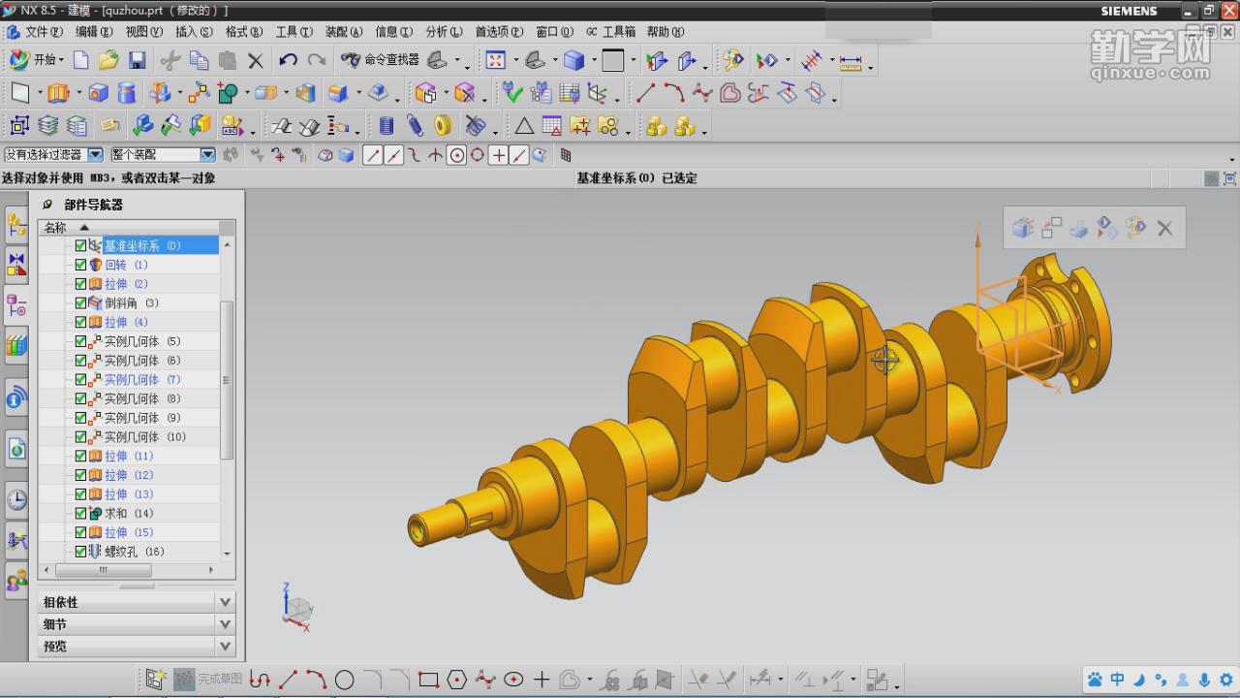Click the Undo arrow icon
The height and width of the screenshot is (698, 1240).
[x=288, y=60]
